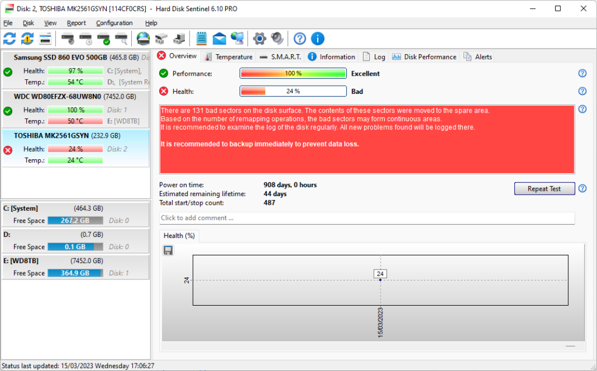Click the disk with green checkmark toolbar icon
The height and width of the screenshot is (371, 597).
[104, 38]
